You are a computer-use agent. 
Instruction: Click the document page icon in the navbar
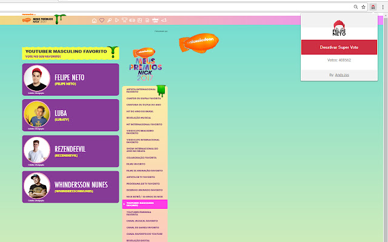tap(147, 20)
